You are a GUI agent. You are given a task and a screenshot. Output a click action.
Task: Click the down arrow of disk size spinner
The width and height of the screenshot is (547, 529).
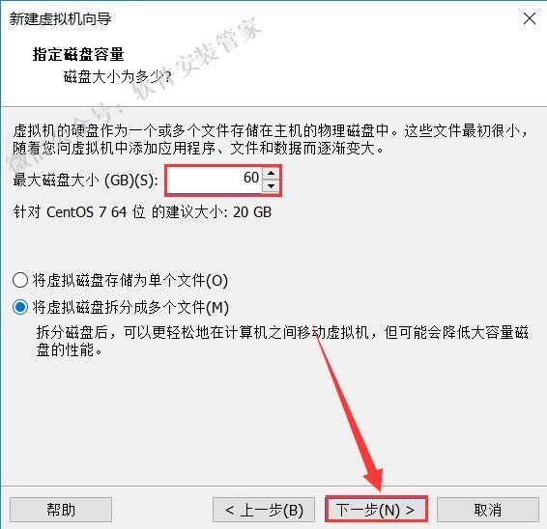pos(271,185)
